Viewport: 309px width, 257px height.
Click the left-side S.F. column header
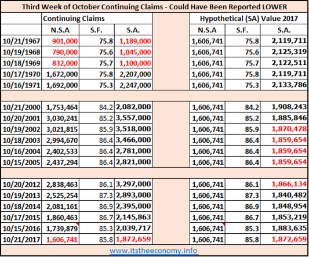coord(97,30)
